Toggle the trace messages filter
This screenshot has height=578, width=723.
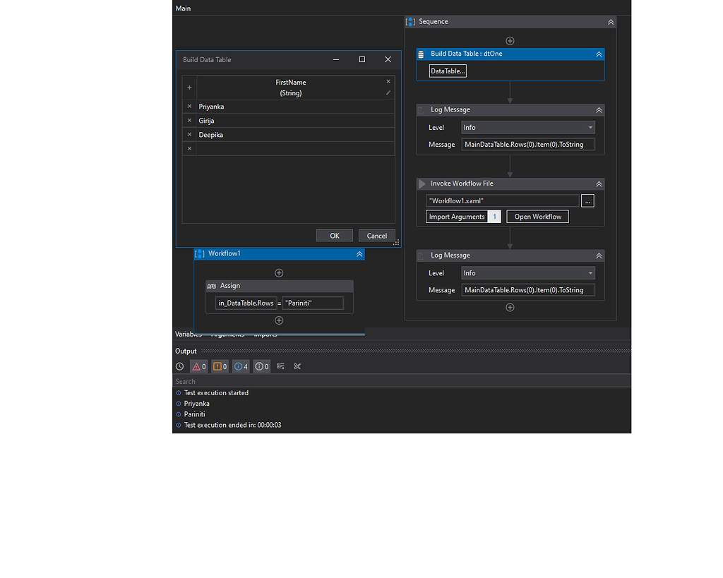tap(260, 366)
